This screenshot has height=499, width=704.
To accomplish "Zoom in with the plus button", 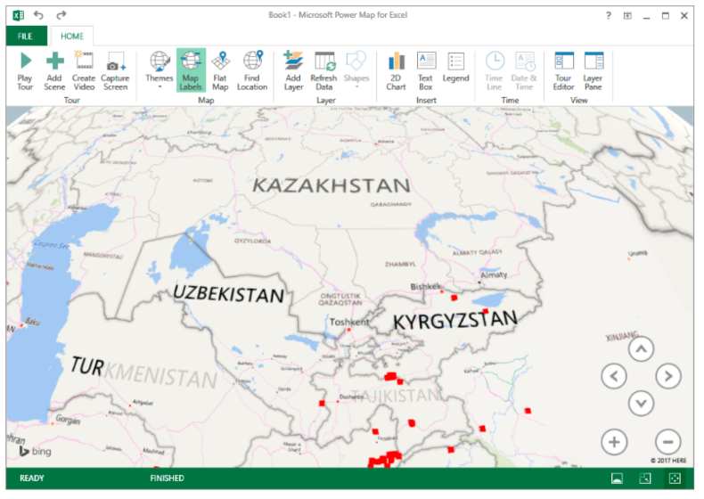I will [614, 440].
